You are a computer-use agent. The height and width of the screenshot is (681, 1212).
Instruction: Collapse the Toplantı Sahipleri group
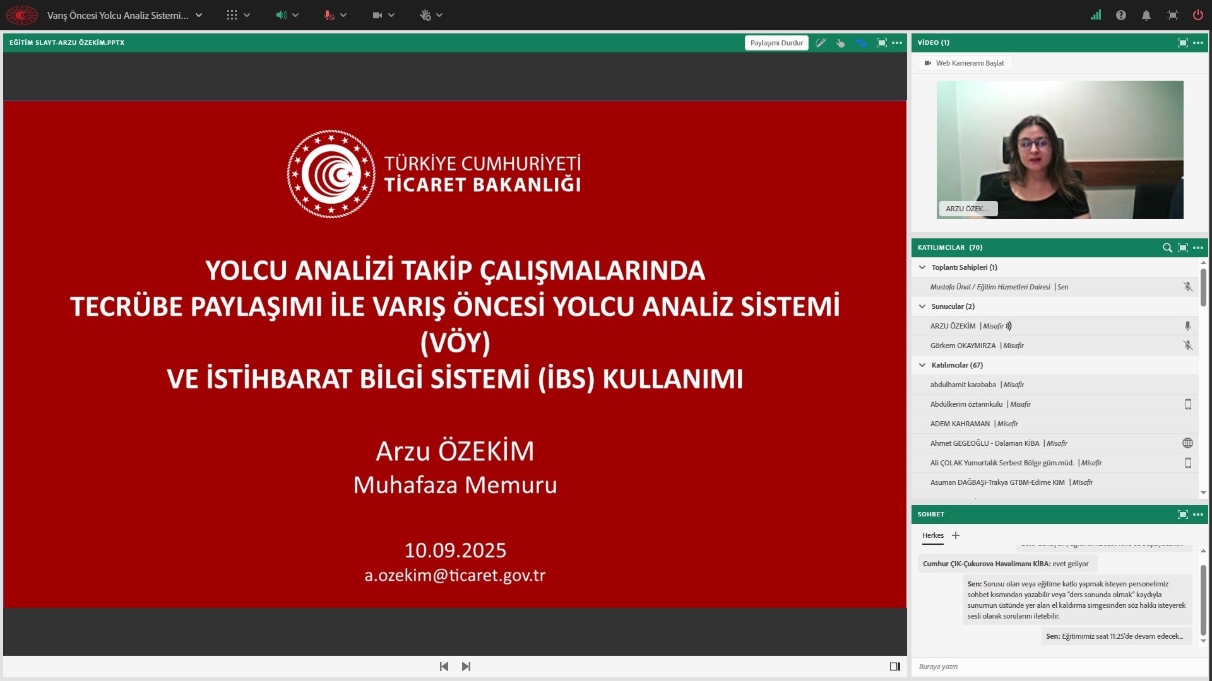[922, 267]
